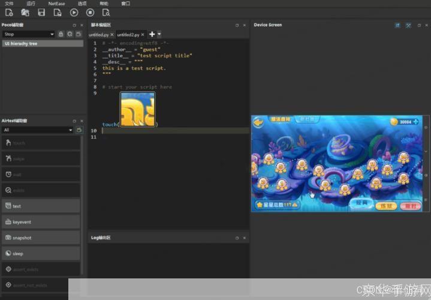Click the camera icon on snapshot row

8,237
